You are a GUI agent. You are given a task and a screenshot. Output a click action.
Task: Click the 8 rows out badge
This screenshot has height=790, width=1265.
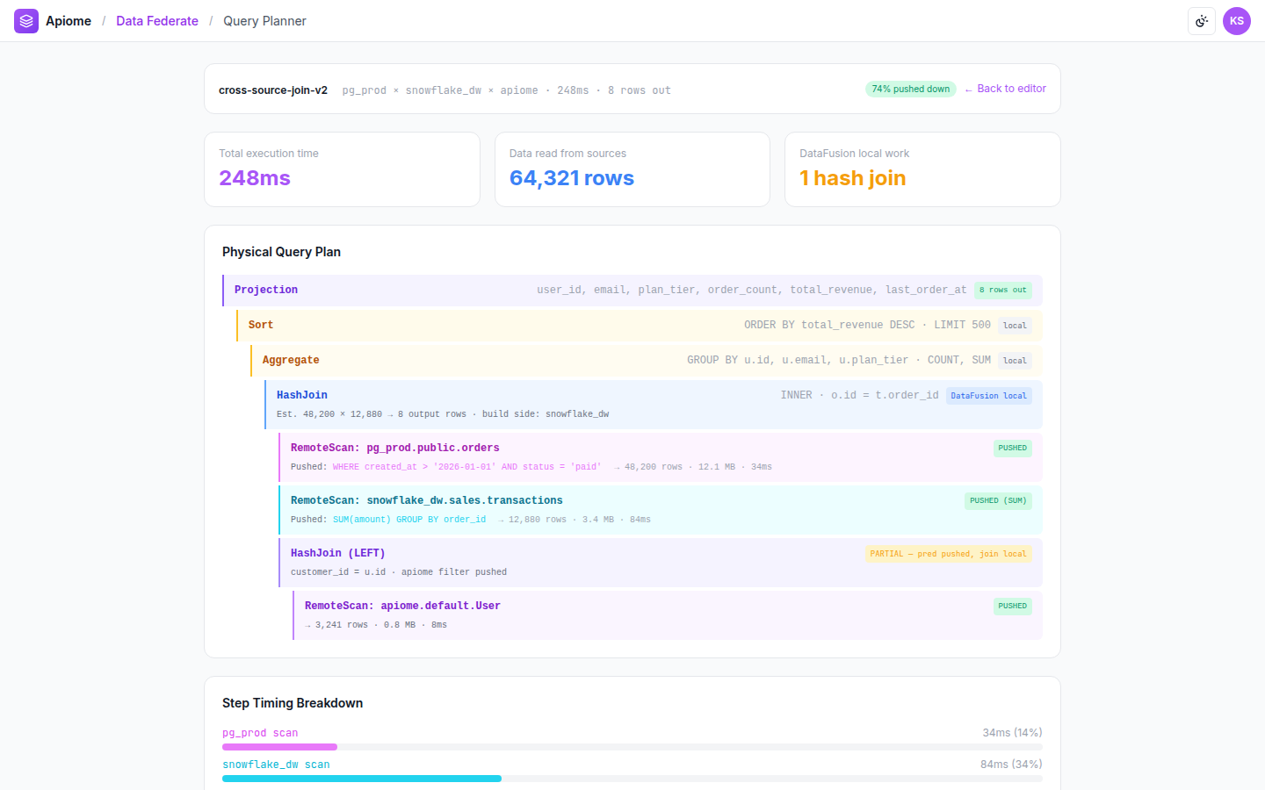1003,290
